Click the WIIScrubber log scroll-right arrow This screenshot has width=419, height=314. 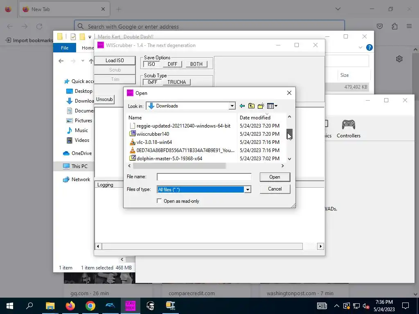click(x=320, y=246)
